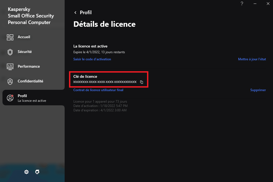Maximize the Kaspersky window
Viewport: 273px width, 182px height.
pos(262,4)
